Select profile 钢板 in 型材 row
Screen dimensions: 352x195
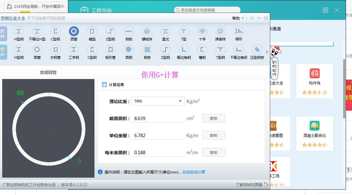(147, 50)
